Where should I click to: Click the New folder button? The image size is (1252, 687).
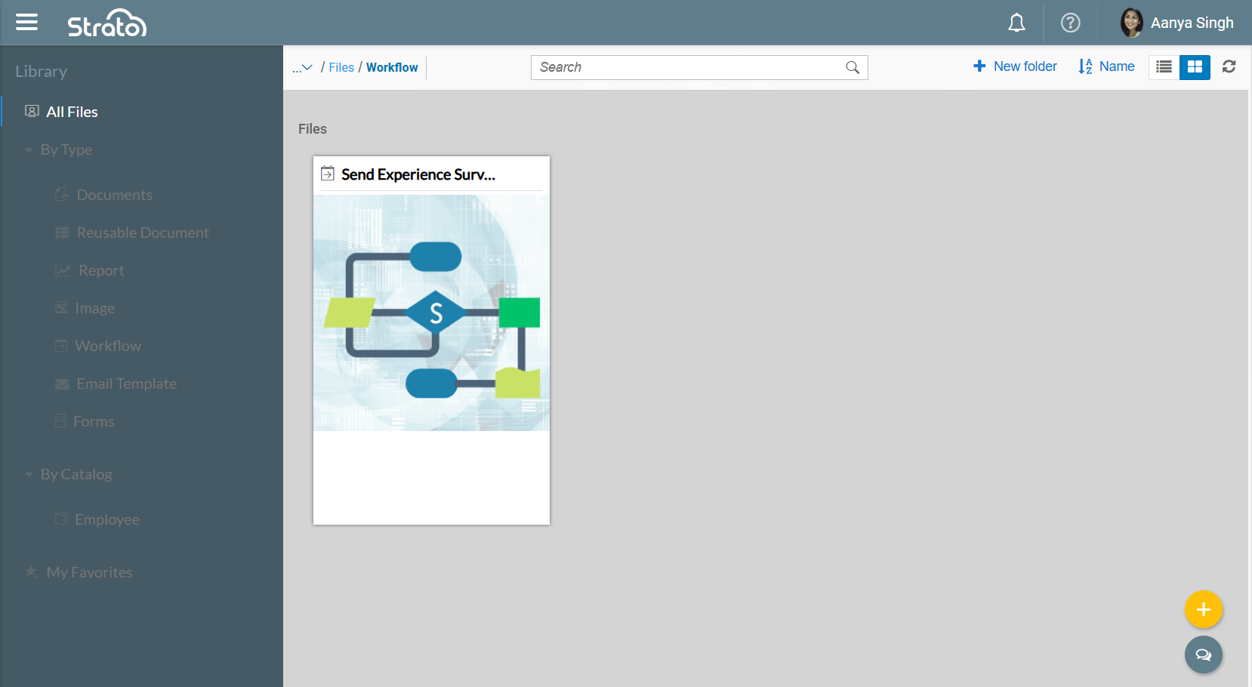tap(1015, 66)
